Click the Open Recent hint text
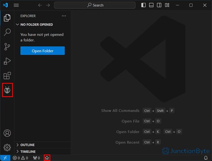Screen dimensions: 212x161 coord(127,142)
